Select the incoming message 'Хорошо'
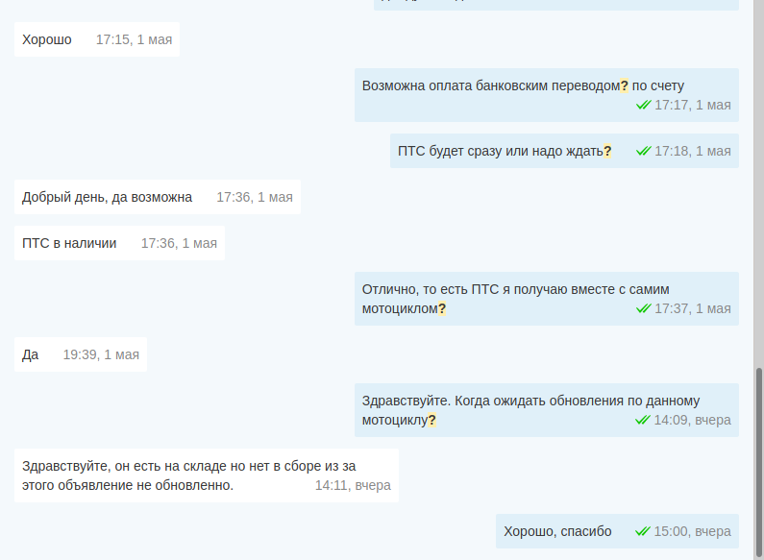This screenshot has width=764, height=560. (x=47, y=39)
